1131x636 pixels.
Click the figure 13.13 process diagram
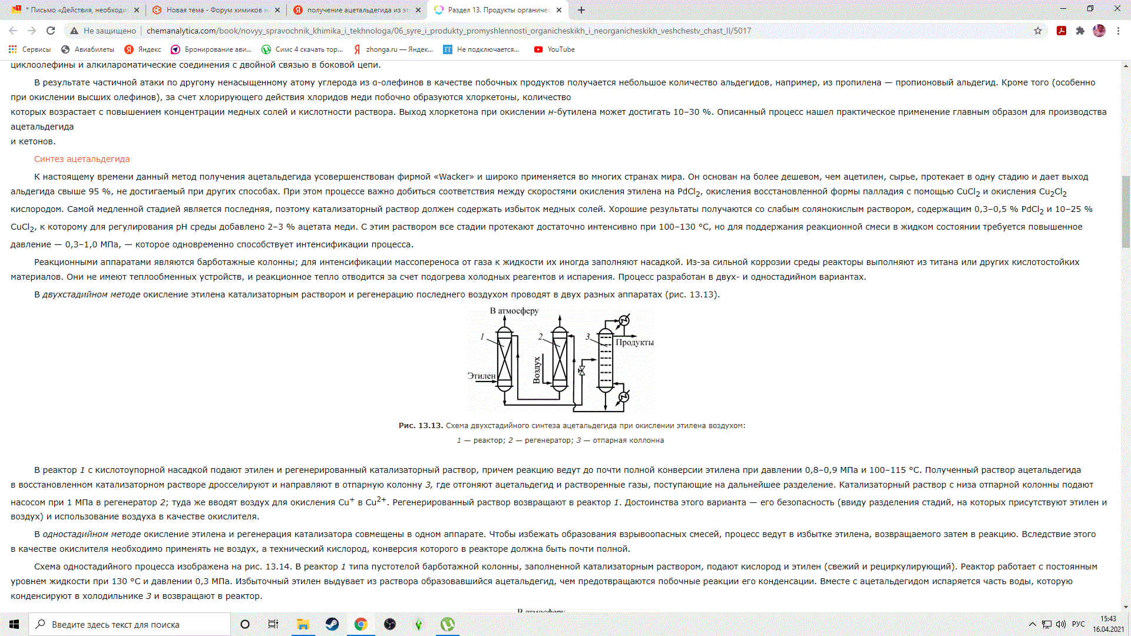coord(560,360)
